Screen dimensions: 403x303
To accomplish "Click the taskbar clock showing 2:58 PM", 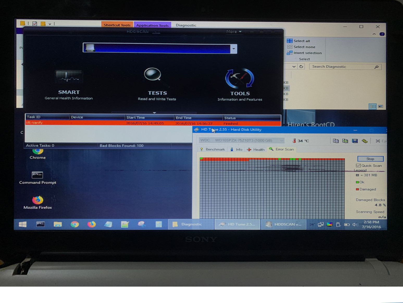I will (371, 224).
